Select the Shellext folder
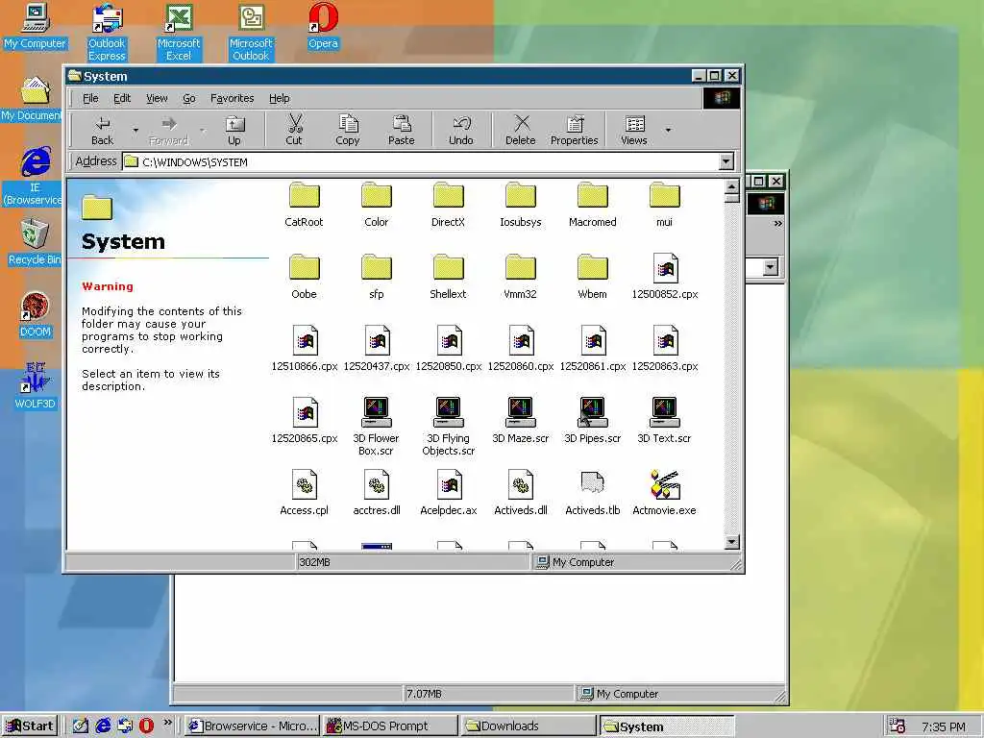 [x=448, y=277]
